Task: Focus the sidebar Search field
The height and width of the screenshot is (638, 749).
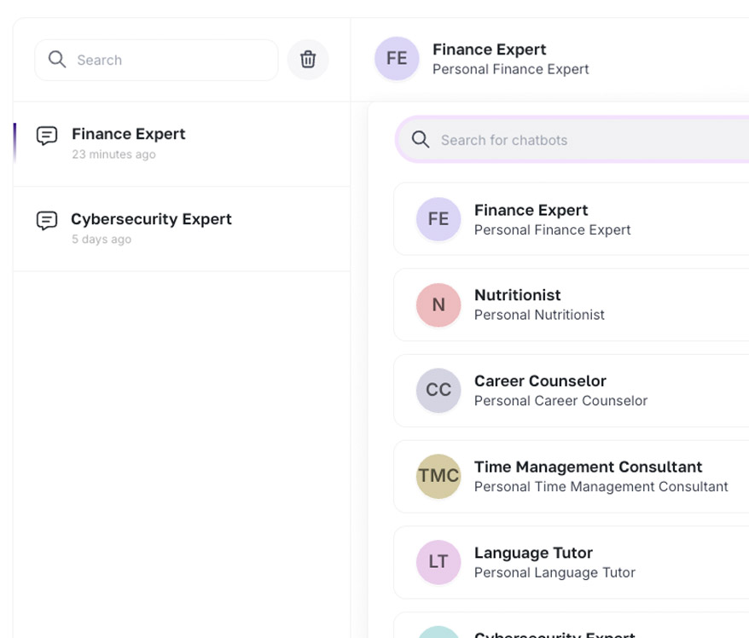Action: coord(171,60)
